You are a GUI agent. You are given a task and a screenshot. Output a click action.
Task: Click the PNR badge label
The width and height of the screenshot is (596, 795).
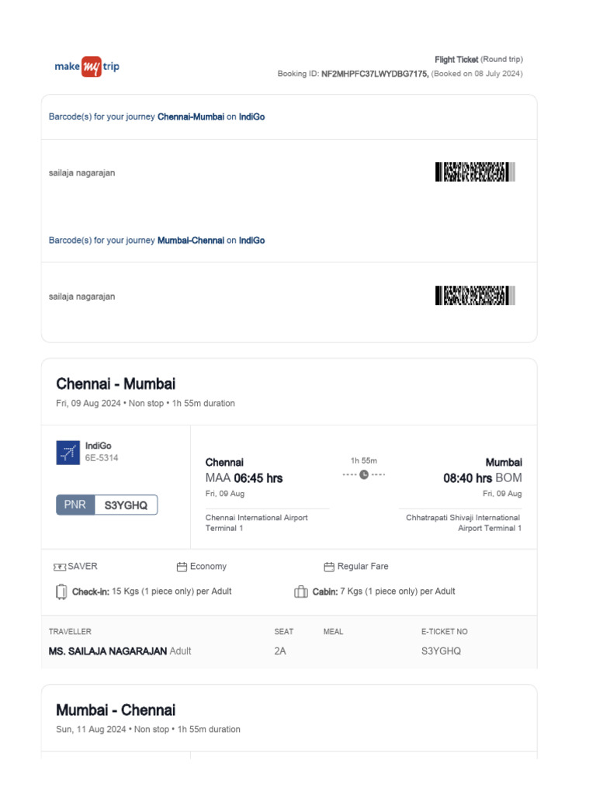75,505
